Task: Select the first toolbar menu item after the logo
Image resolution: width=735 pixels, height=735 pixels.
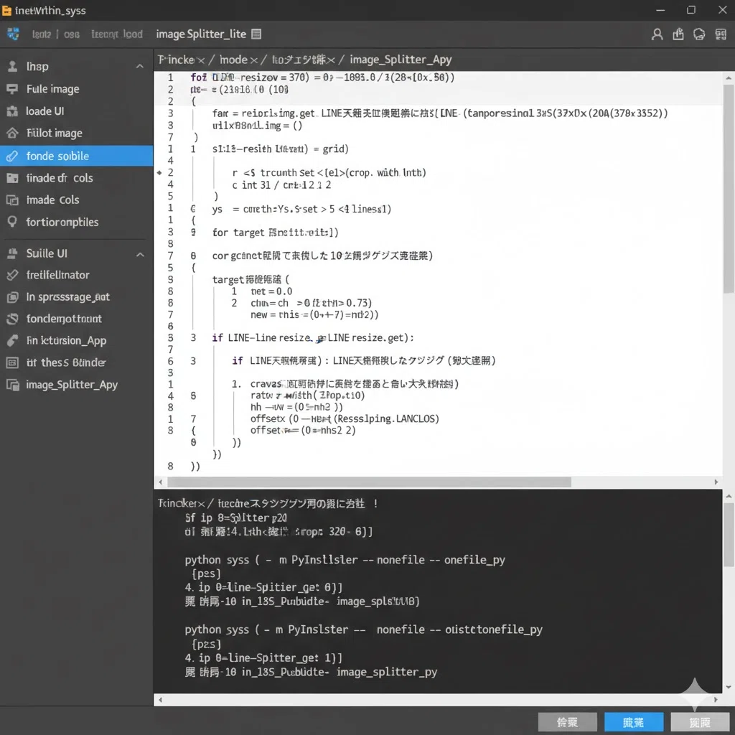Action: 41,34
